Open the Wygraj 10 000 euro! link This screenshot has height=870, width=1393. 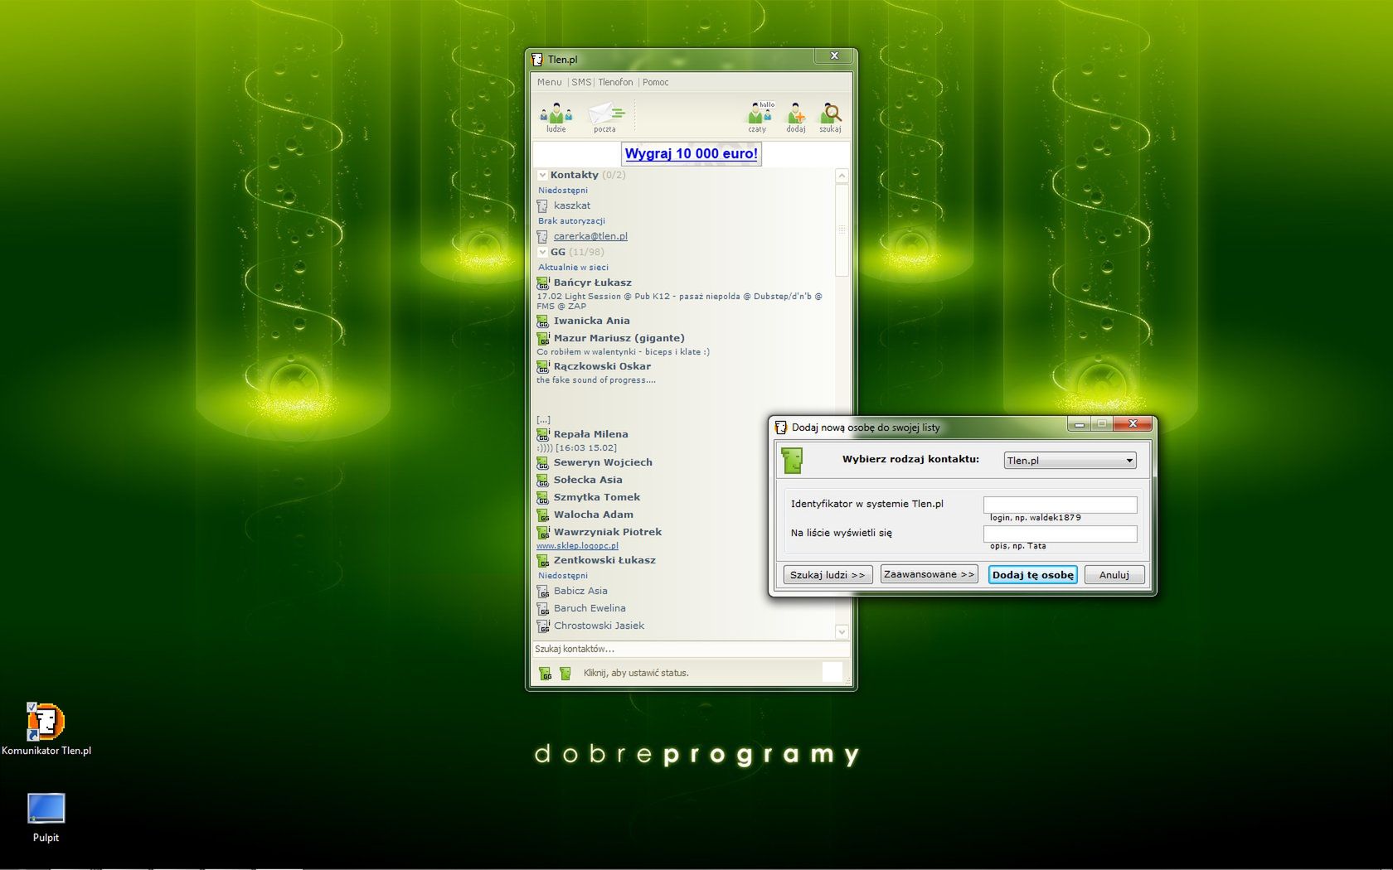(x=691, y=153)
